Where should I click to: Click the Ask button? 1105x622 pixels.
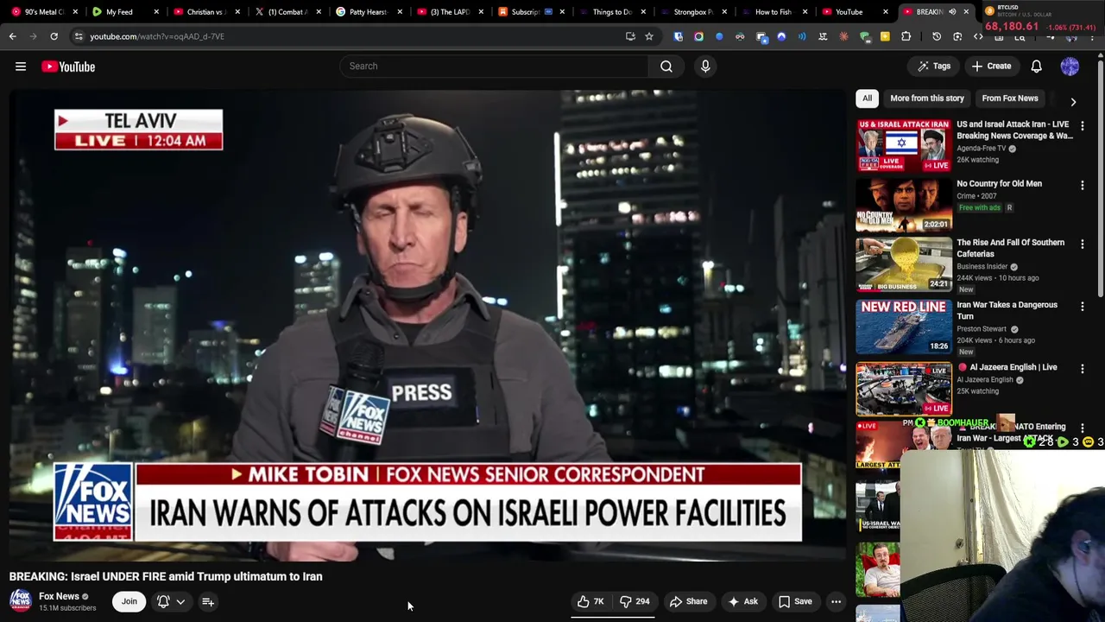pyautogui.click(x=742, y=601)
